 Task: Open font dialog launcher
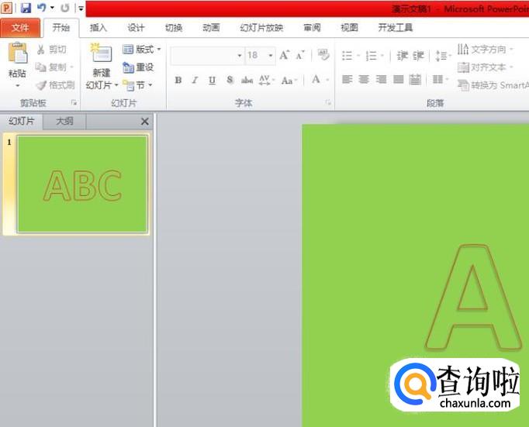coord(328,102)
